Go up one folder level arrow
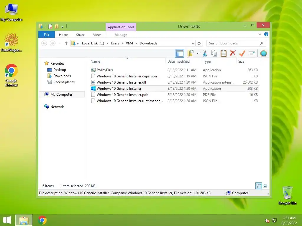The height and width of the screenshot is (226, 302). point(66,43)
